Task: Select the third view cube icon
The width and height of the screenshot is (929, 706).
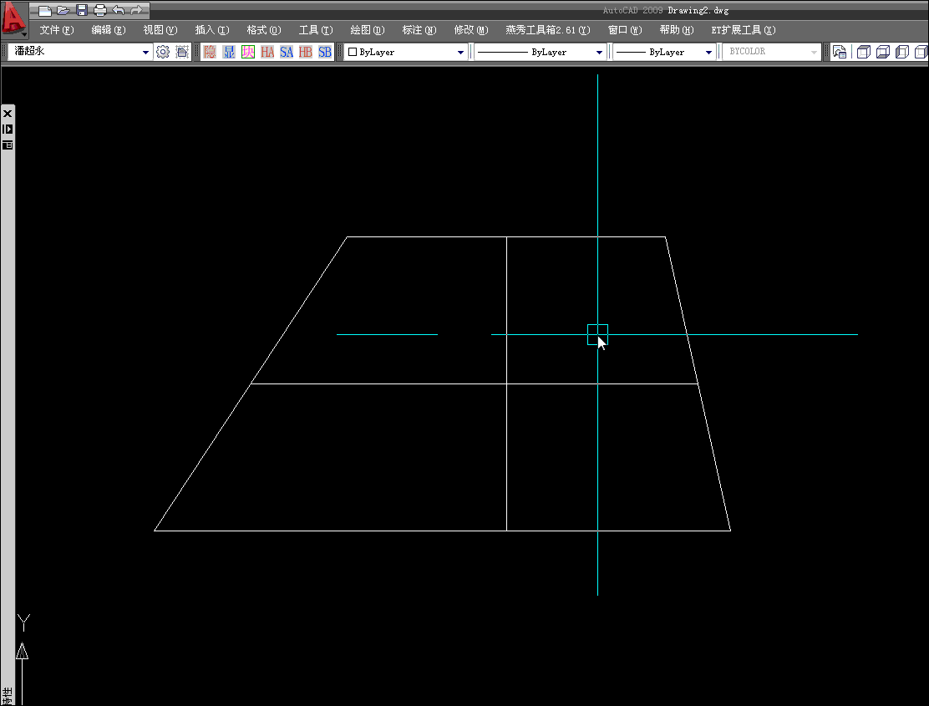Action: [x=901, y=52]
